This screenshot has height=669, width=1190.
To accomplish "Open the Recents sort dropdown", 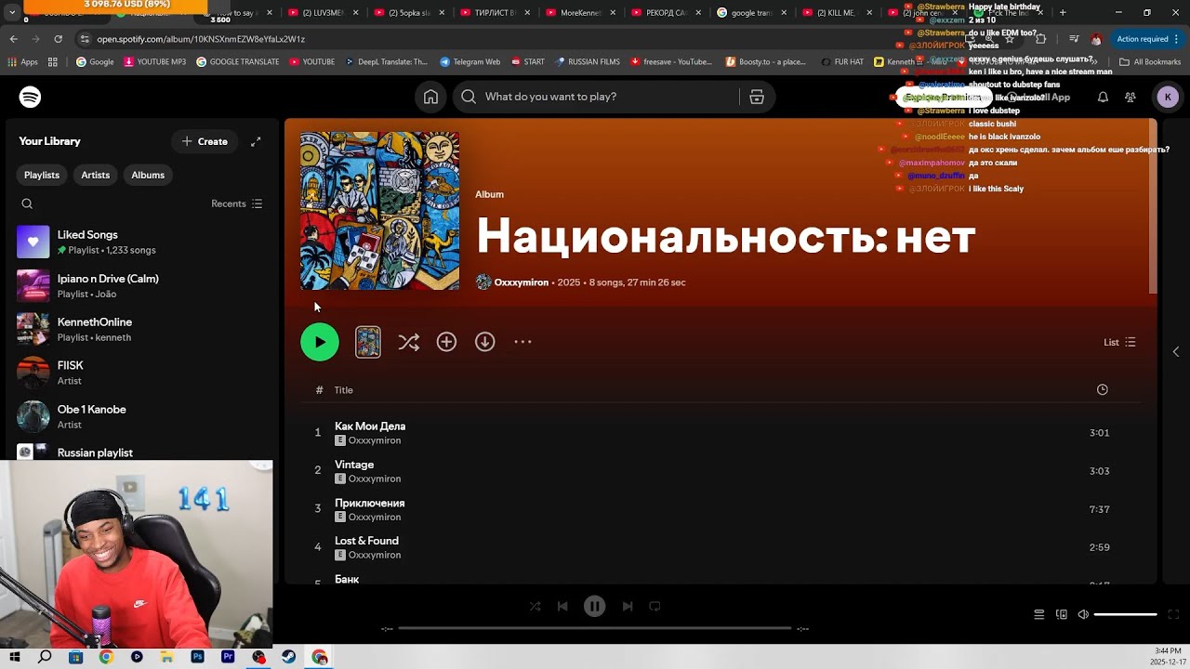I will coord(237,203).
